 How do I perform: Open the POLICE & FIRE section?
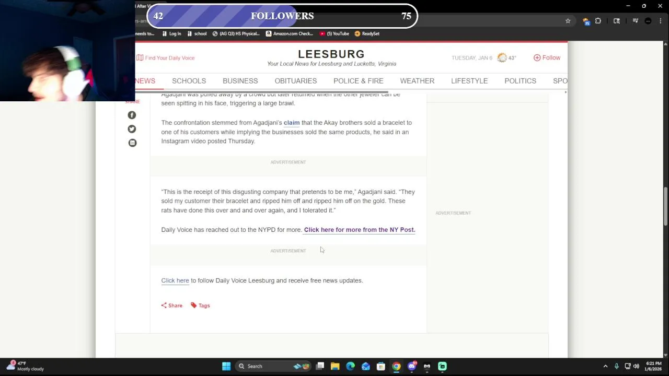359,81
